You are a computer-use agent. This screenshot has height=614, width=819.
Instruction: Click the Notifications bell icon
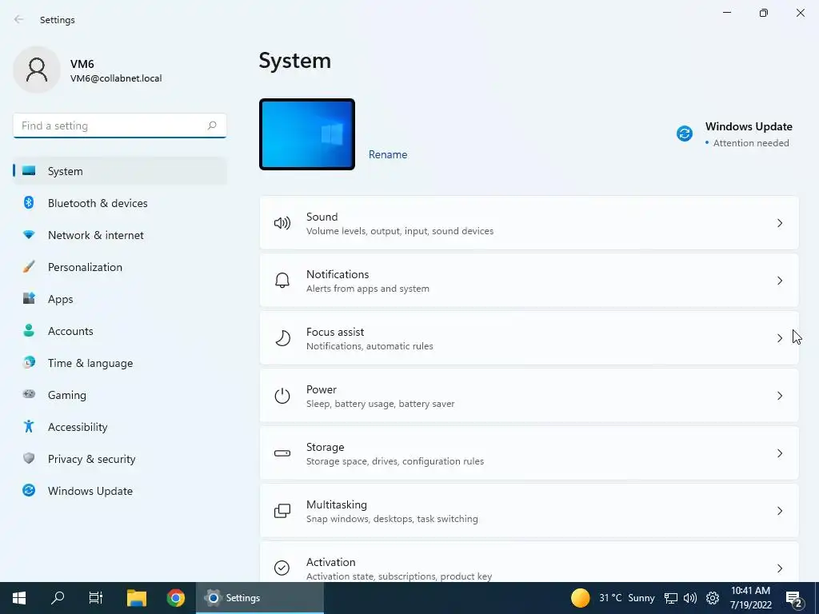point(282,281)
